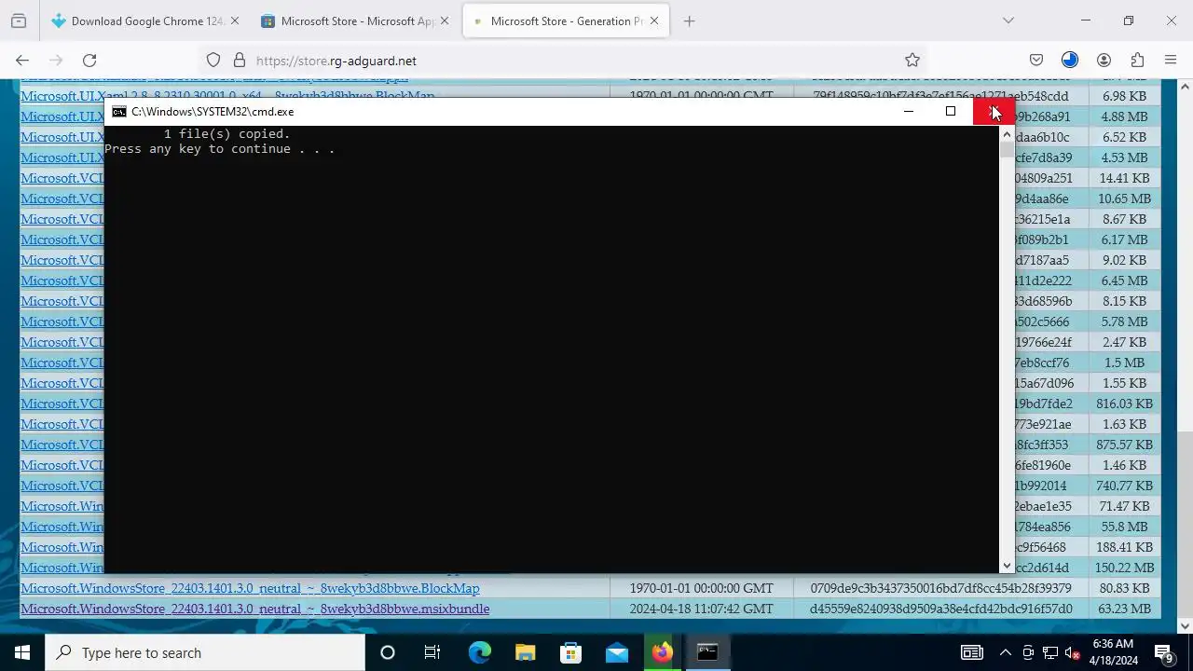This screenshot has width=1193, height=671.
Task: Open Firefox View from the tab bar
Action: coord(19,21)
